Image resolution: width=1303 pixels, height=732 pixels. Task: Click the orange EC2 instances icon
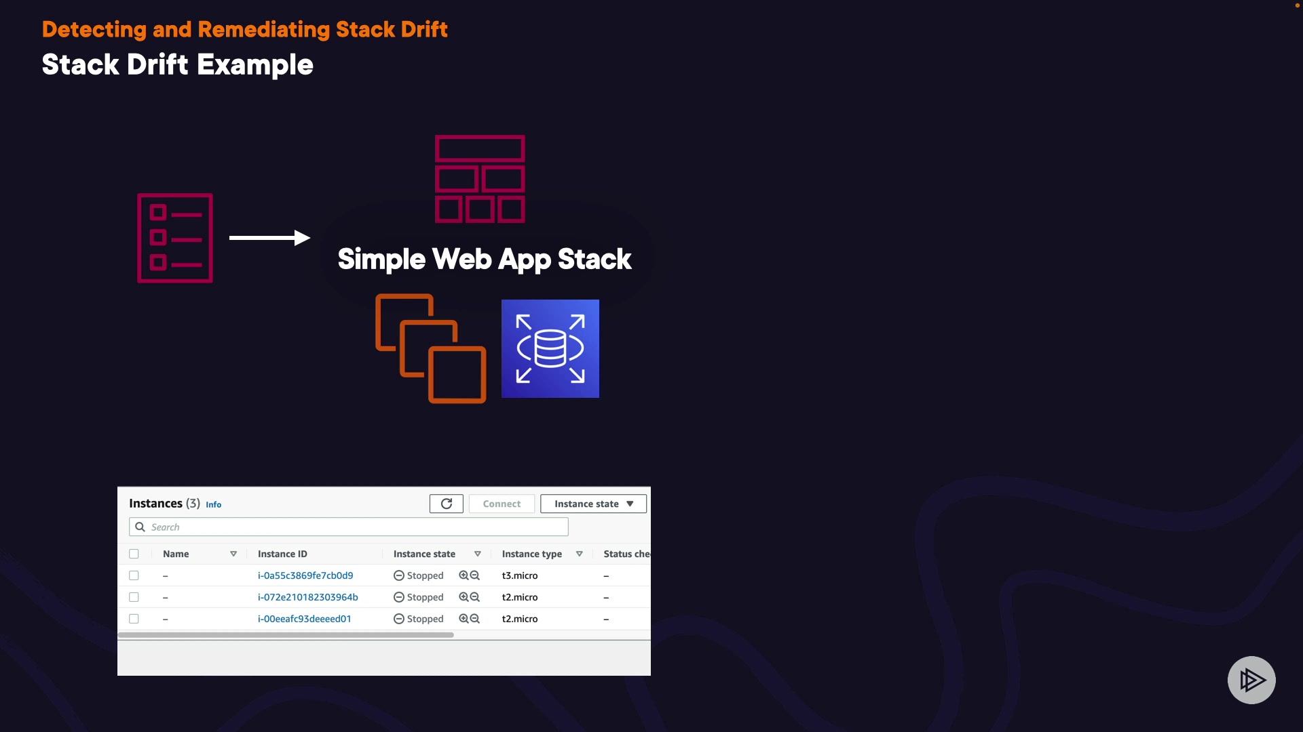point(431,348)
